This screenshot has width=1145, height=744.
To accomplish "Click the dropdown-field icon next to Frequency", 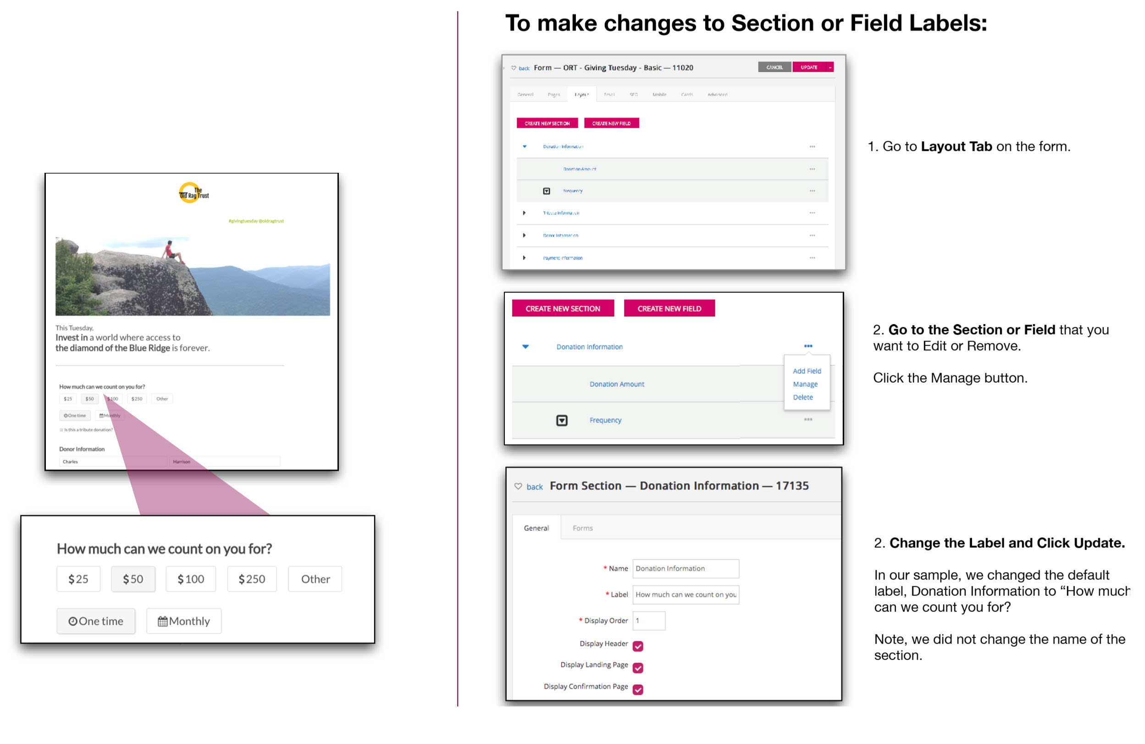I will (x=561, y=420).
